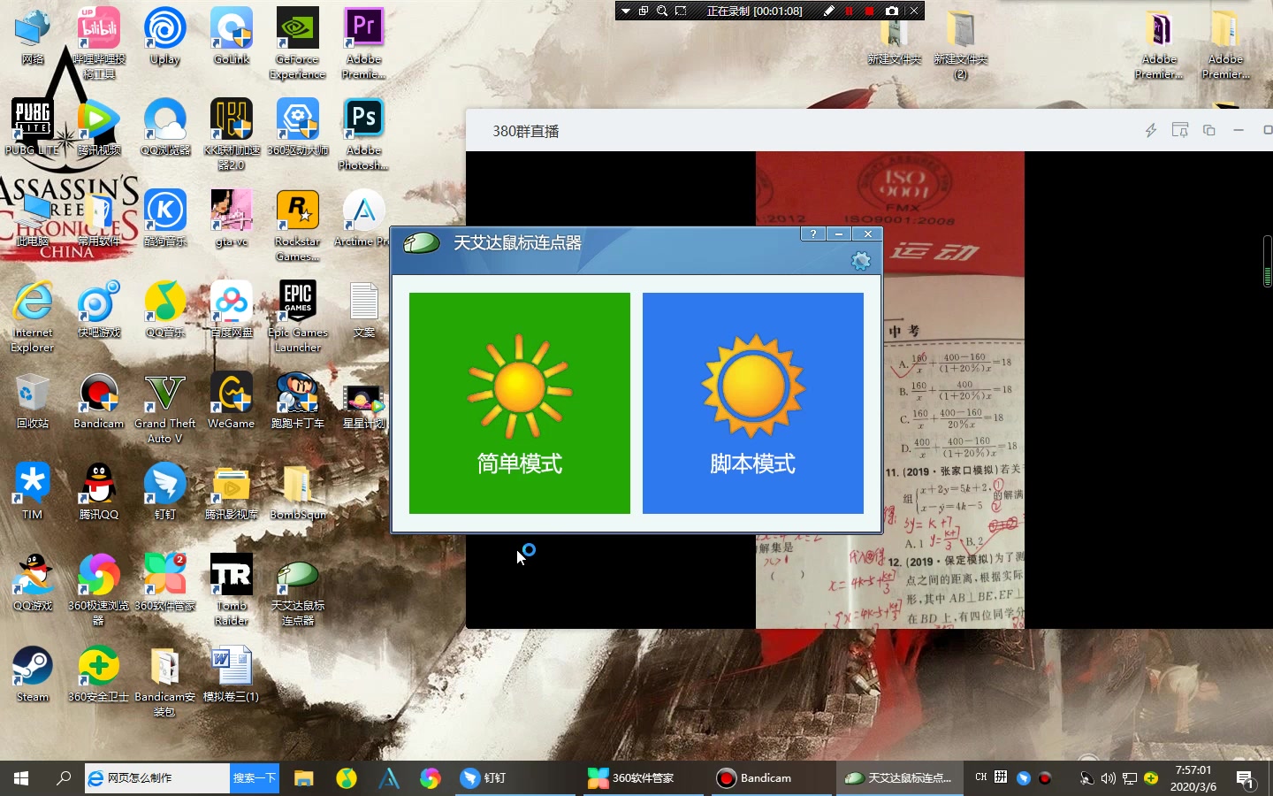Open the Grand Theft Auto V icon
Image resolution: width=1273 pixels, height=796 pixels.
tap(165, 408)
